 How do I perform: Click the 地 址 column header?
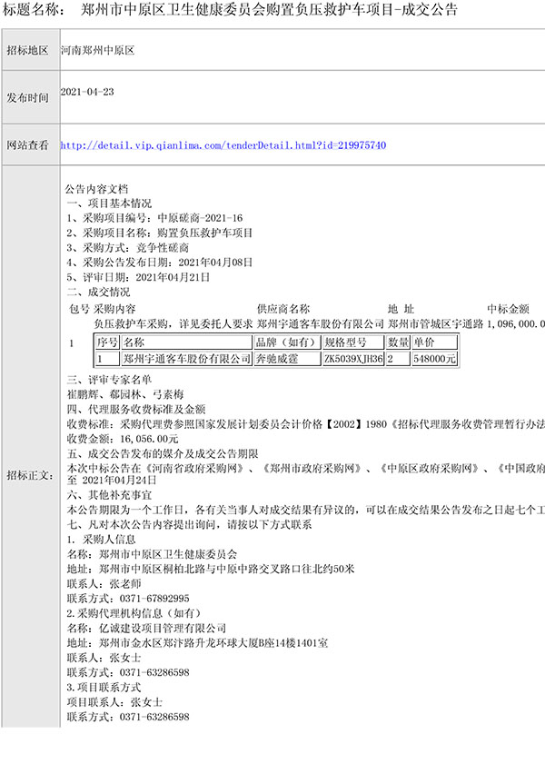(401, 309)
